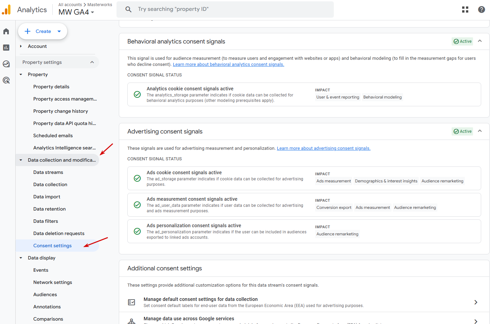This screenshot has width=490, height=324.
Task: Collapse the Behavioral analytics consent signals card
Action: [480, 41]
